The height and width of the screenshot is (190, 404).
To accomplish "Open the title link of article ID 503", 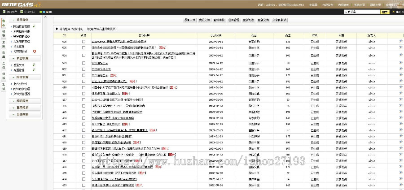I will pos(100,63).
